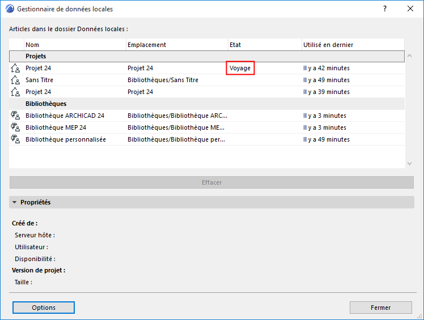Click the Voyage state cell

coord(240,68)
